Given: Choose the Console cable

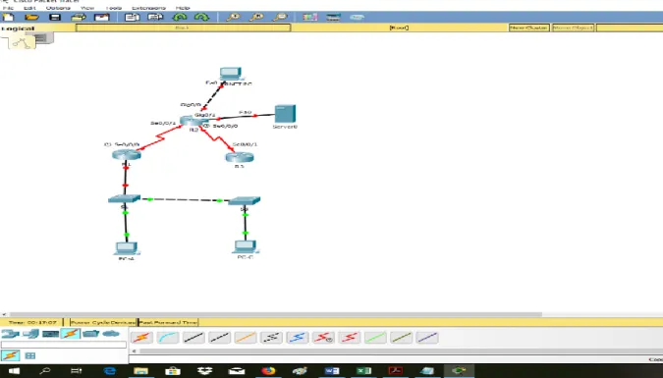Looking at the screenshot, I should (167, 338).
